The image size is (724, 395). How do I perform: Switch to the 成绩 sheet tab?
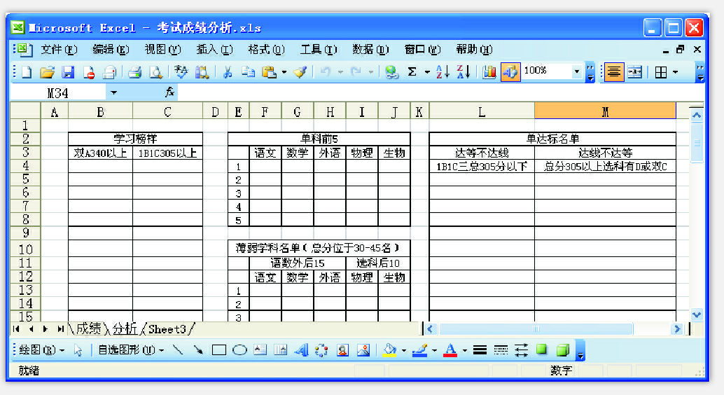point(88,328)
